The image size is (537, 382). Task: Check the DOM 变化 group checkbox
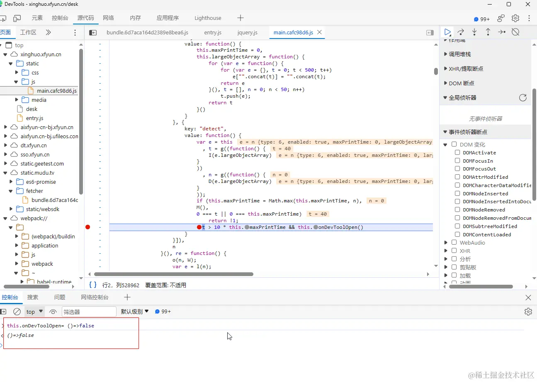point(454,144)
